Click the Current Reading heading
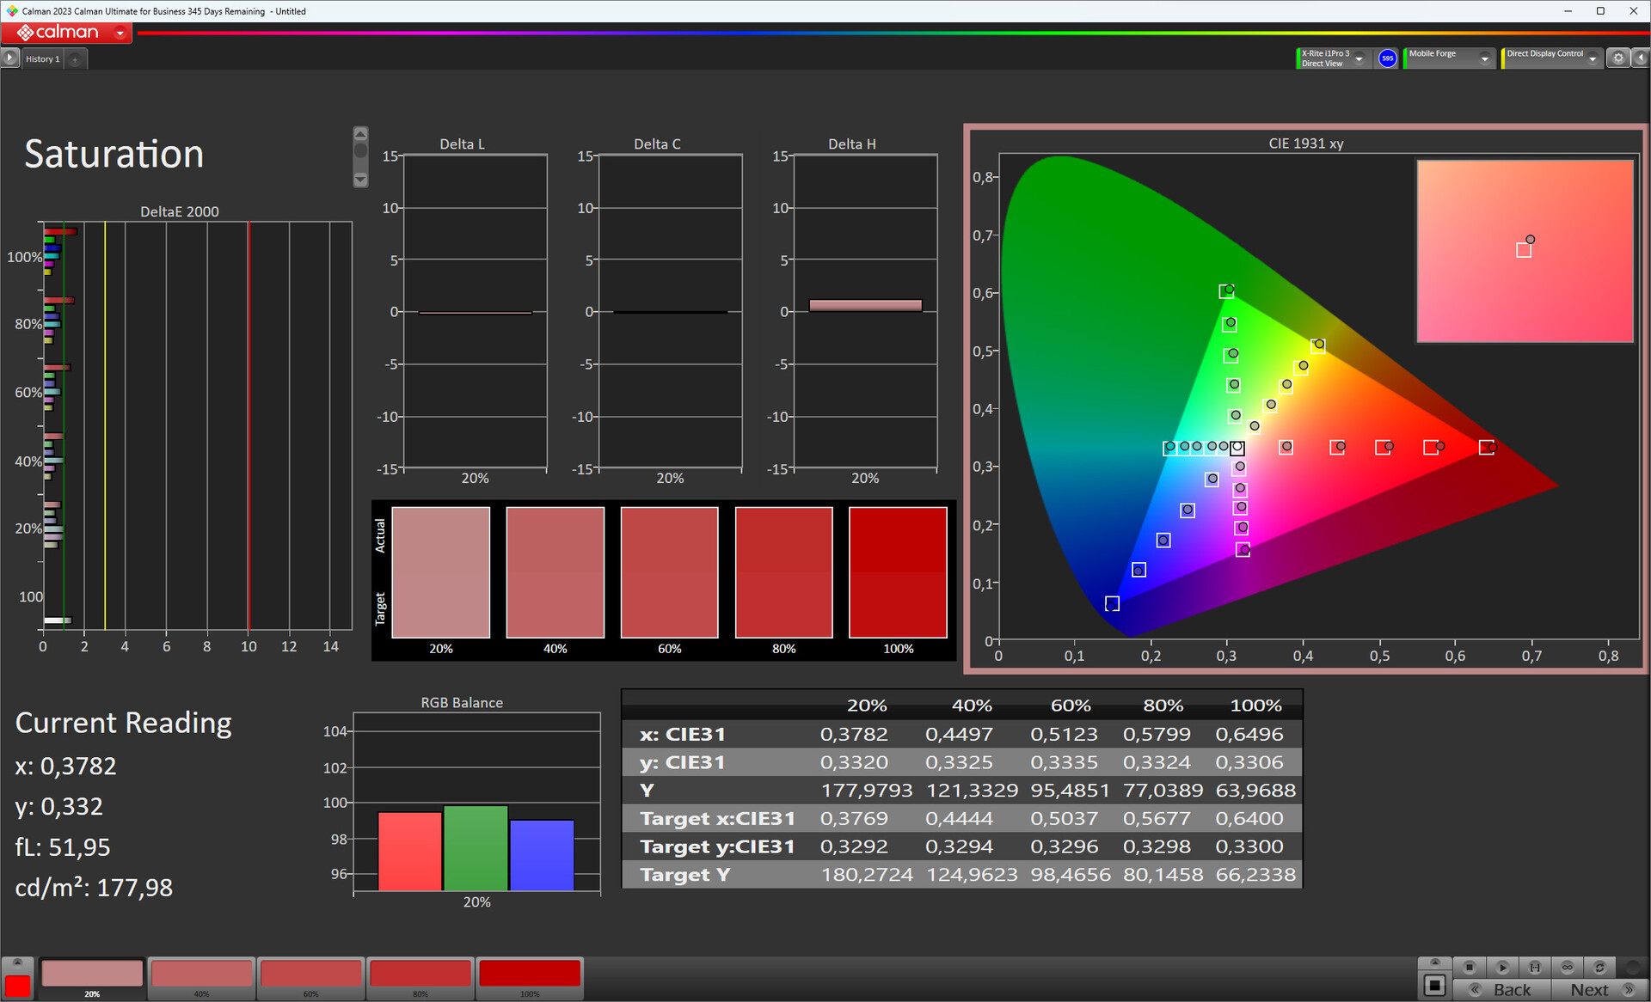 click(124, 724)
